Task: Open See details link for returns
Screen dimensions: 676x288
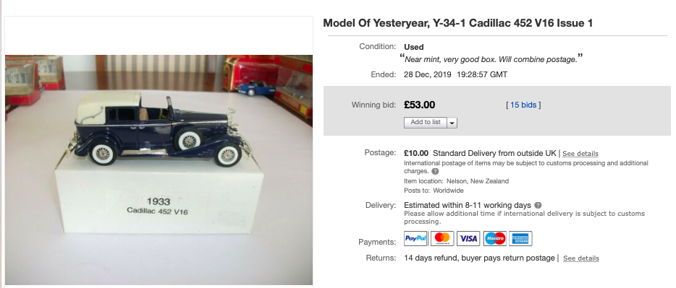Action: [580, 258]
